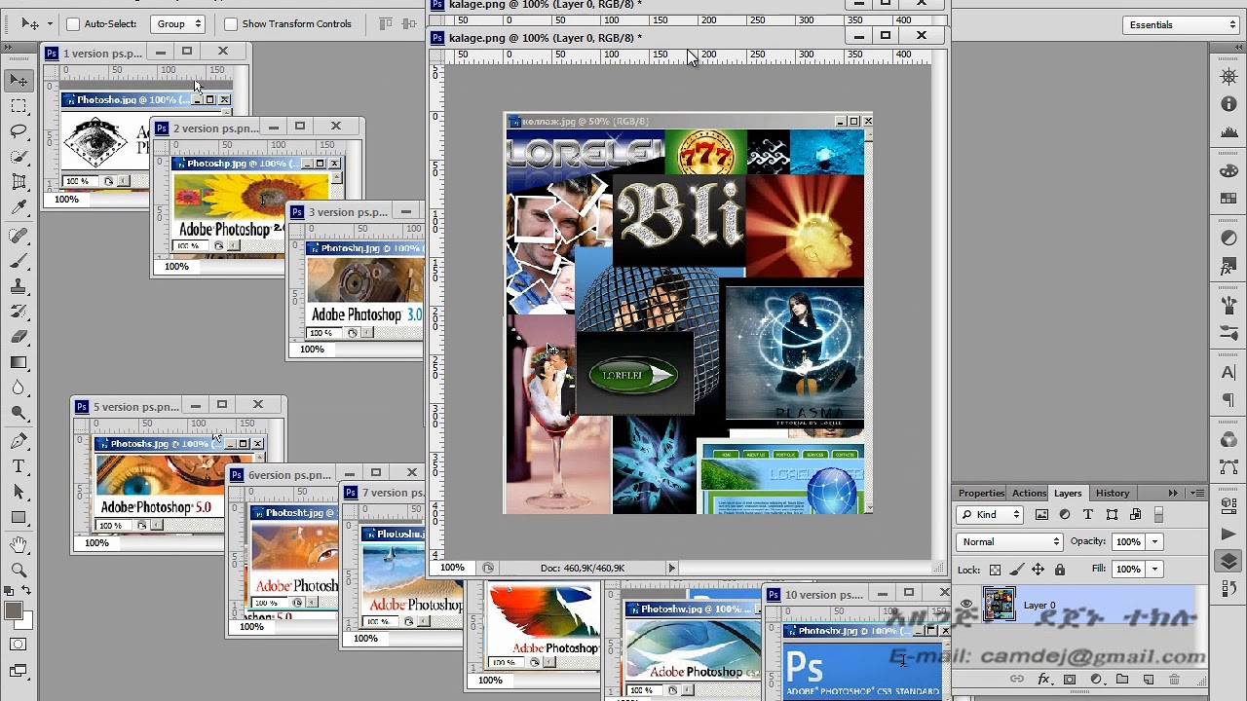1247x701 pixels.
Task: Switch to the History tab
Action: coord(1113,493)
